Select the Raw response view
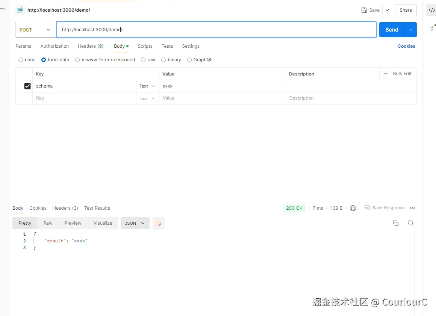The height and width of the screenshot is (316, 436). (x=48, y=223)
